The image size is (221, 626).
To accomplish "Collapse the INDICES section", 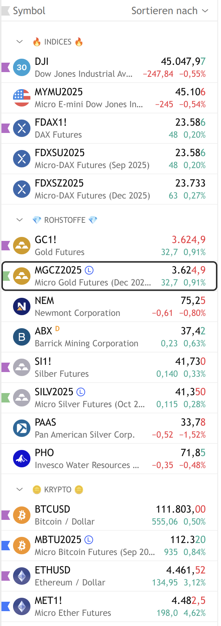I will (x=20, y=42).
